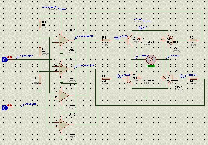Click the U1:A reference label

(72, 30)
